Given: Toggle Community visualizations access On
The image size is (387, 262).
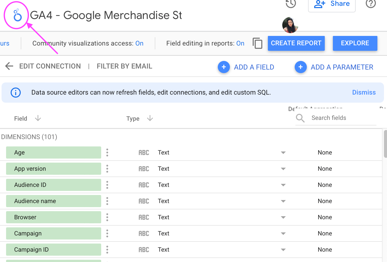Looking at the screenshot, I should 139,43.
